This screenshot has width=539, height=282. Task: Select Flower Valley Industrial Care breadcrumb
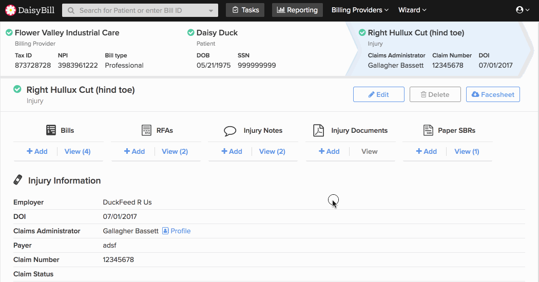click(67, 33)
